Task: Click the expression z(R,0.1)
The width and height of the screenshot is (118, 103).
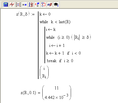Action: pos(28,93)
